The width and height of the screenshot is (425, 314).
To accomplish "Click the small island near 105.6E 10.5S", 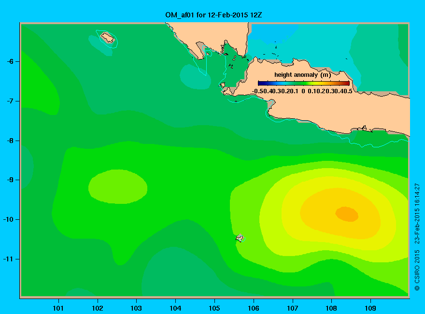I will click(x=240, y=238).
